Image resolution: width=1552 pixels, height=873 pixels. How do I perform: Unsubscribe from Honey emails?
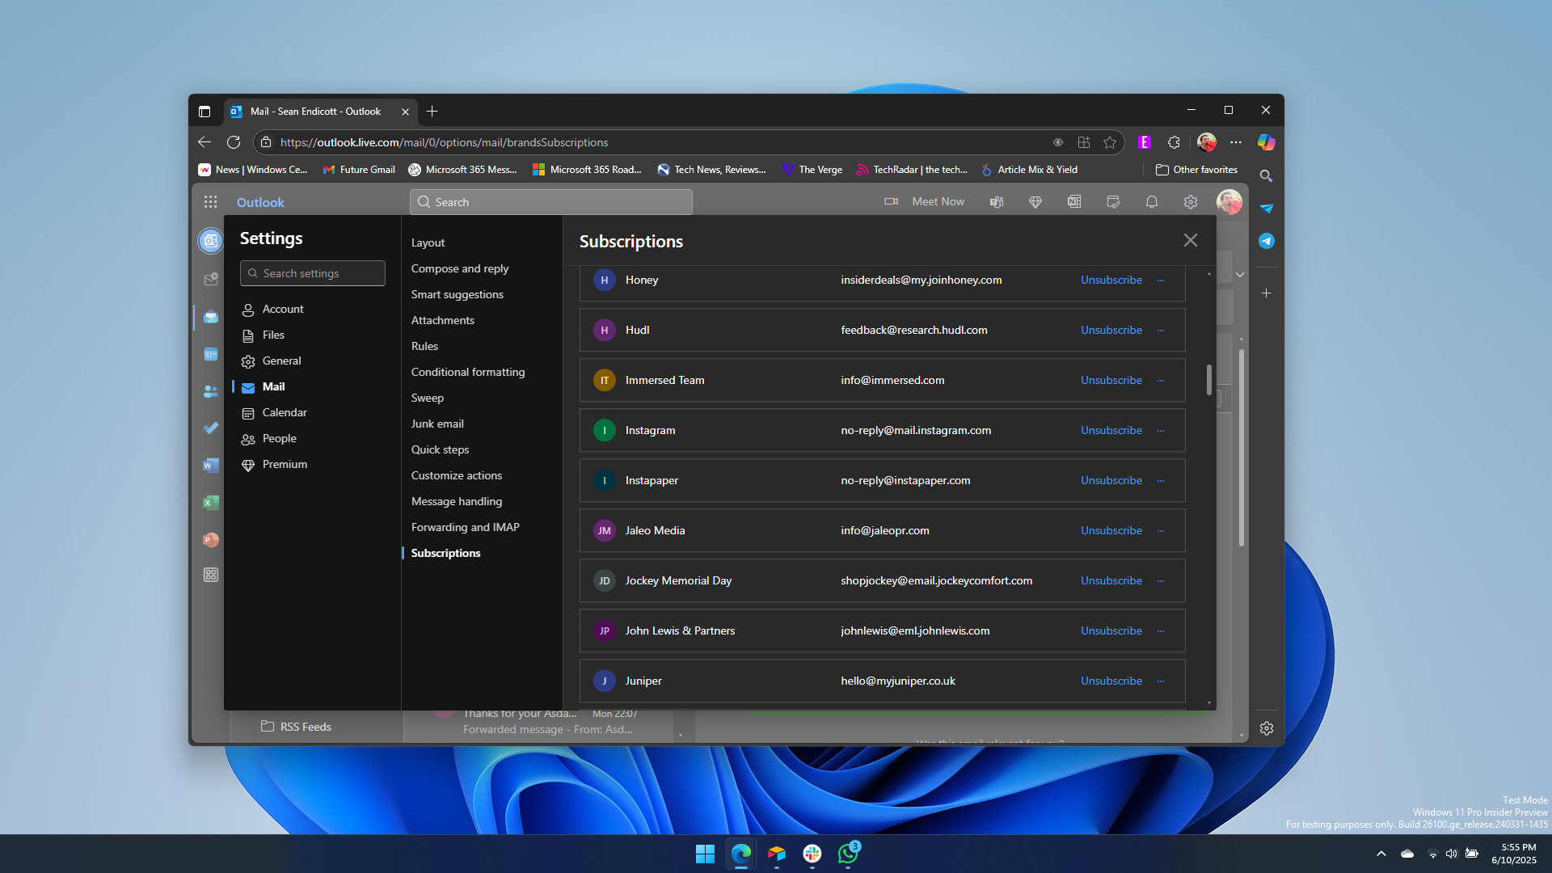point(1111,280)
